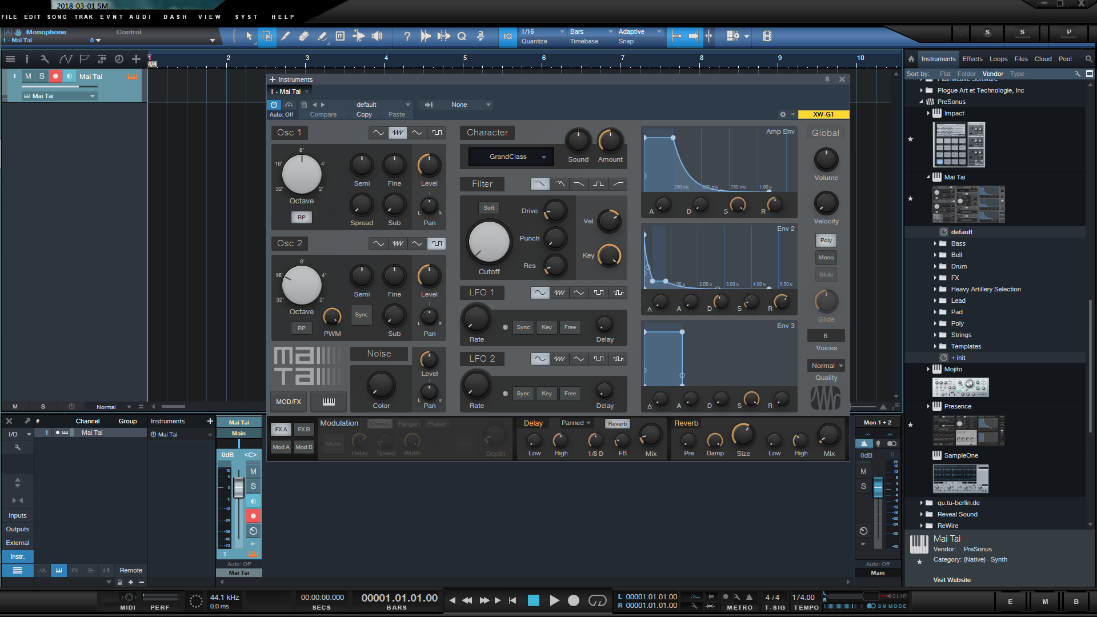
Task: Add a track with the plus icon
Action: pos(136,59)
